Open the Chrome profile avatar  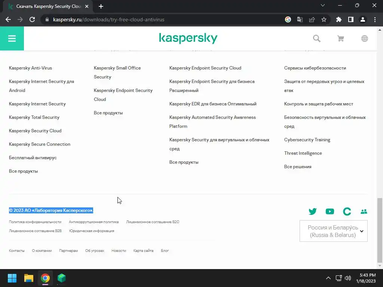(363, 19)
